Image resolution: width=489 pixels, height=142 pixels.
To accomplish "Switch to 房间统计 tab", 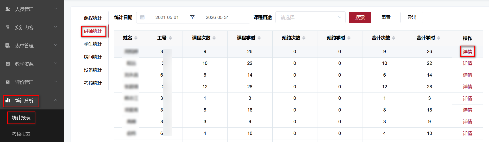I will tap(93, 57).
